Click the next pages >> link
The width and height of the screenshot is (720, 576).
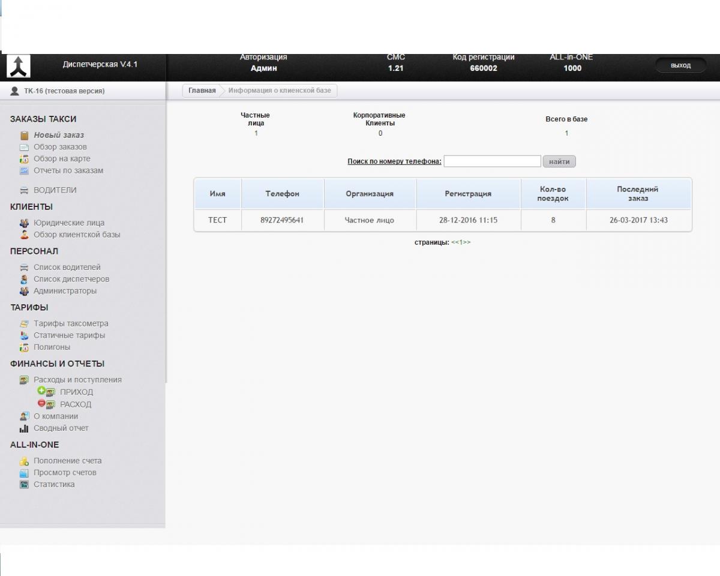(467, 242)
